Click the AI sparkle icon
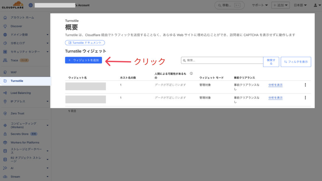 pos(5,168)
